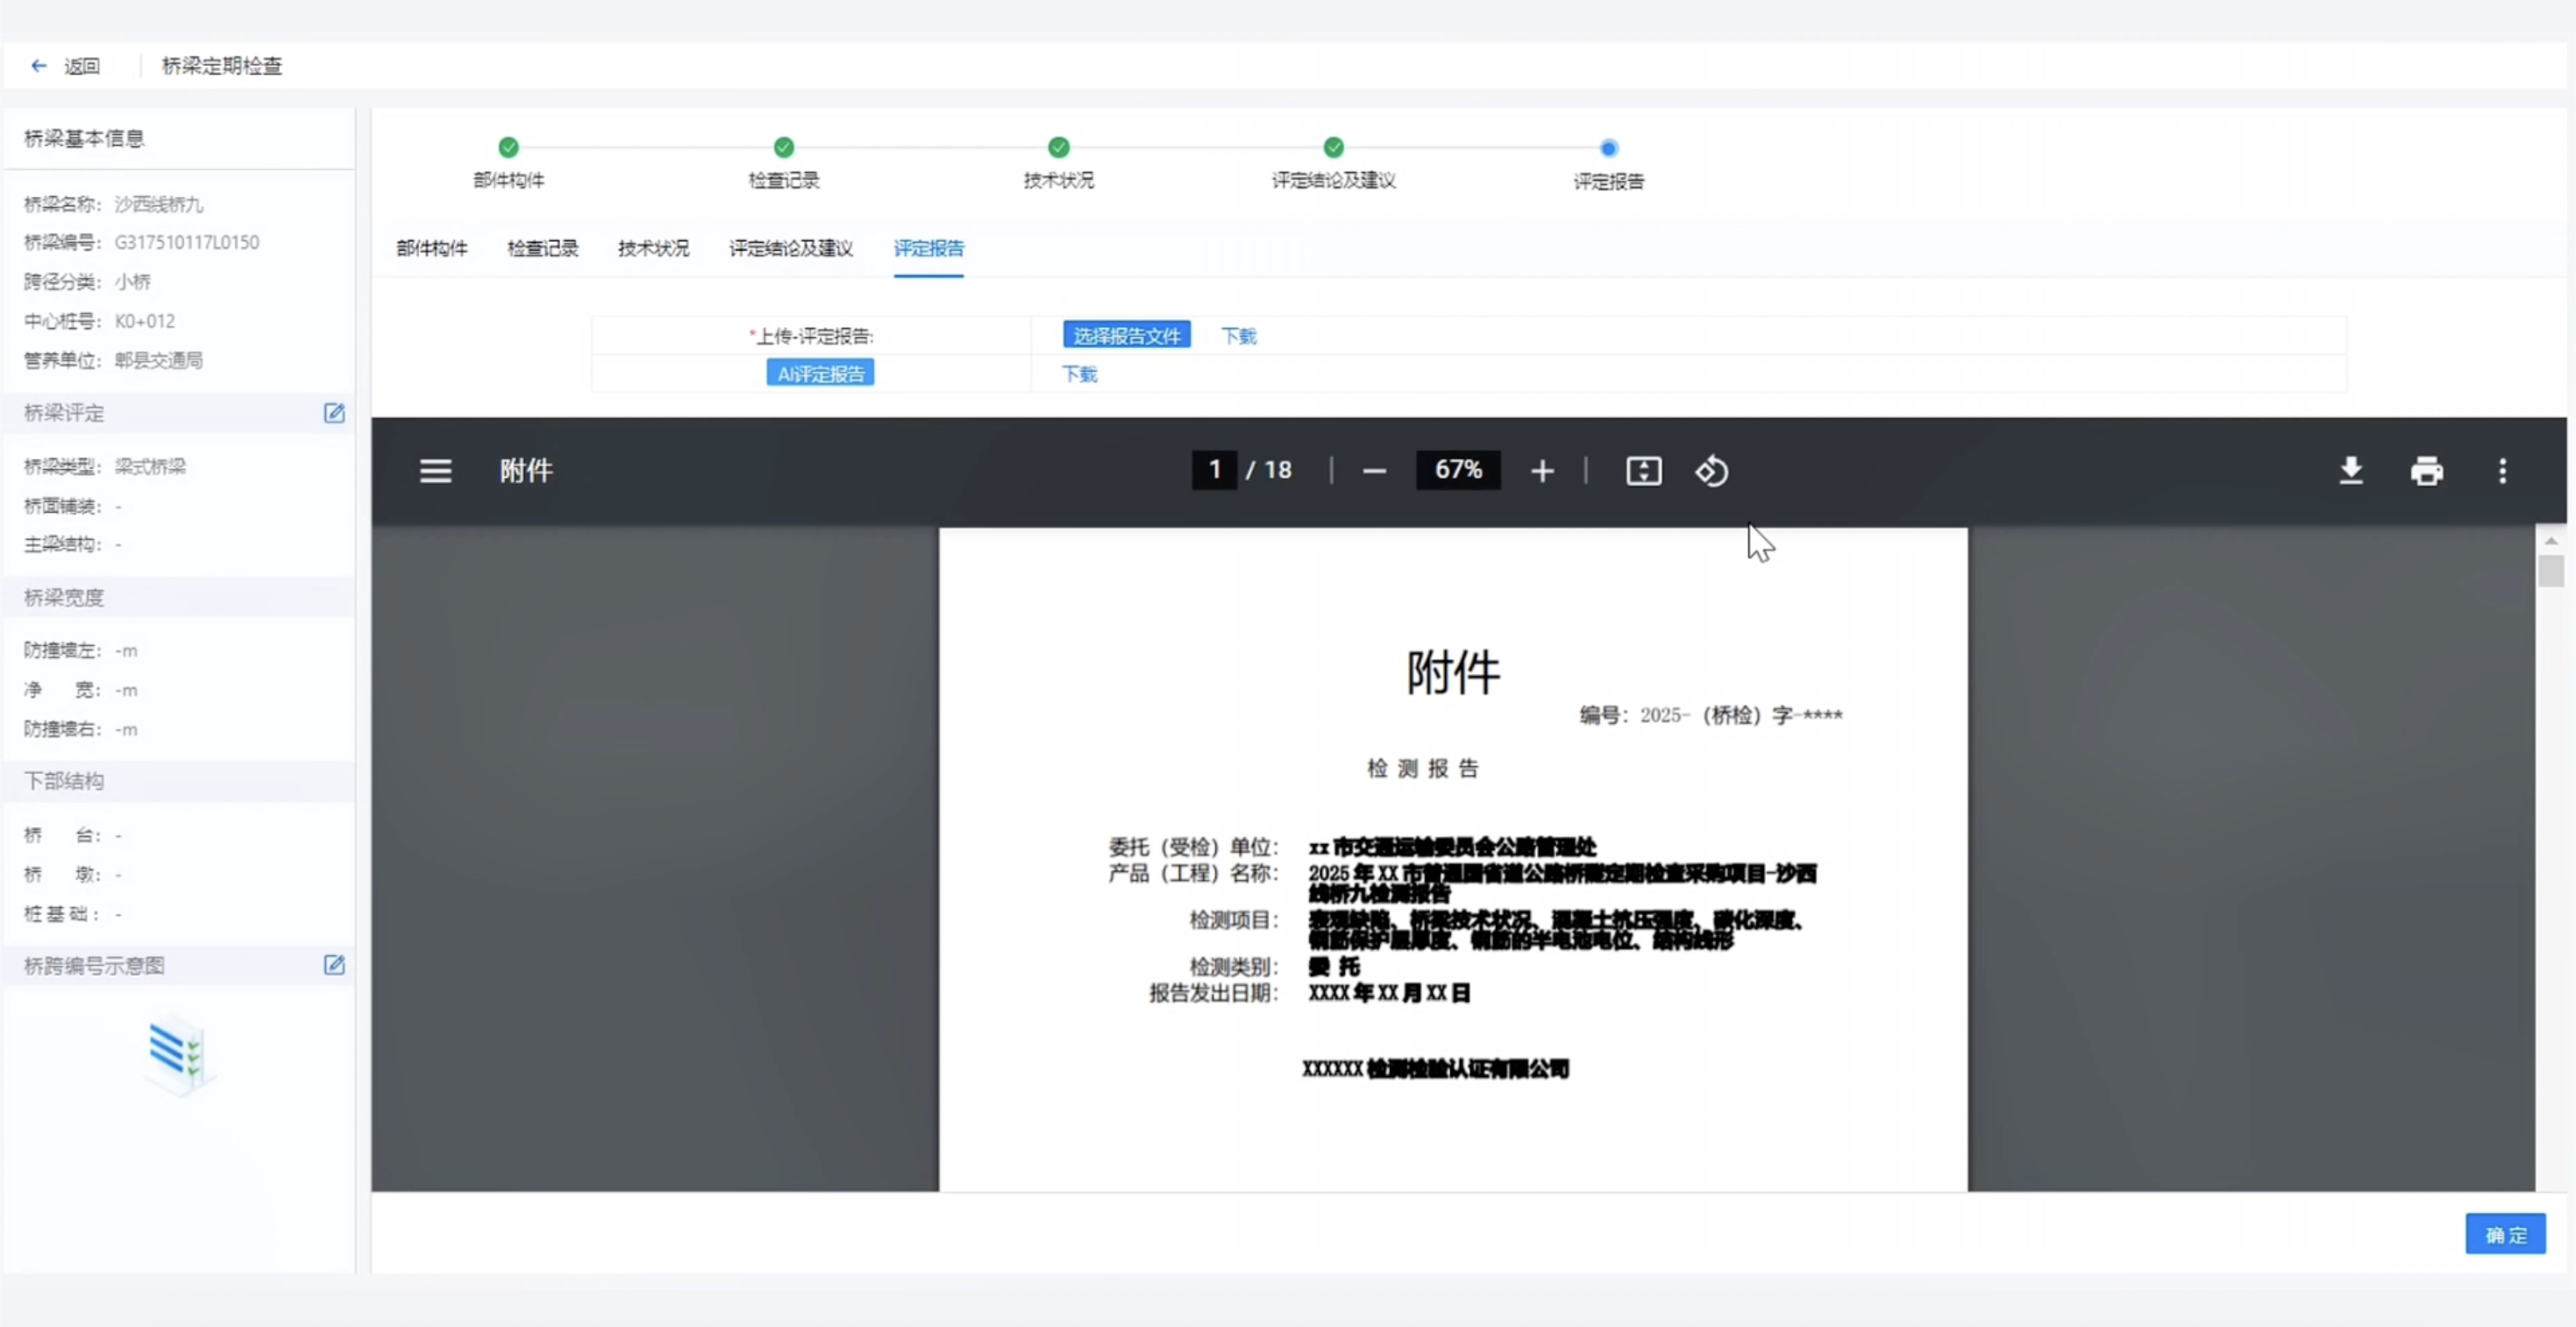Click the AI评定报告 button

click(x=820, y=374)
